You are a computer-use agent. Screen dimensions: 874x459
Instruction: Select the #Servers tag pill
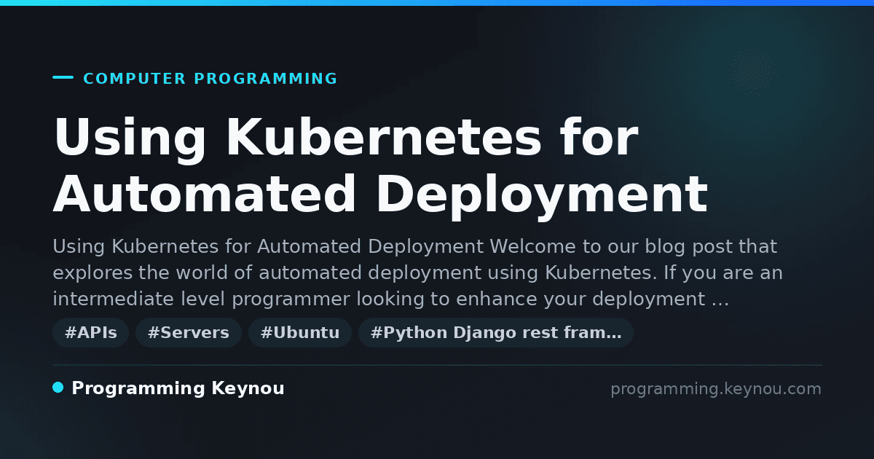tap(189, 333)
